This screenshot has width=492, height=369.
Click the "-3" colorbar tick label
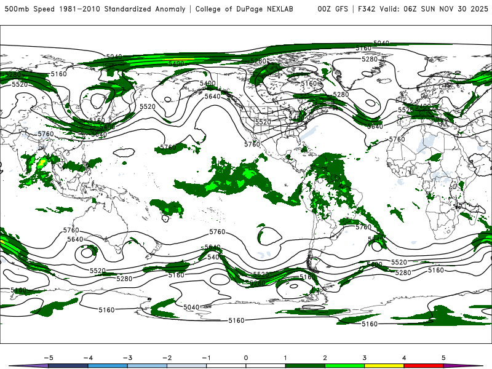coord(127,358)
